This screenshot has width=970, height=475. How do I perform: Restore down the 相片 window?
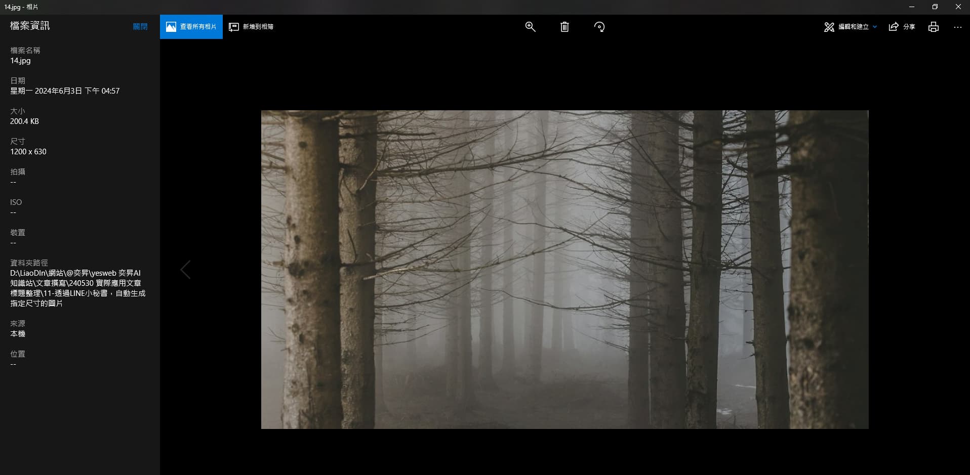935,7
